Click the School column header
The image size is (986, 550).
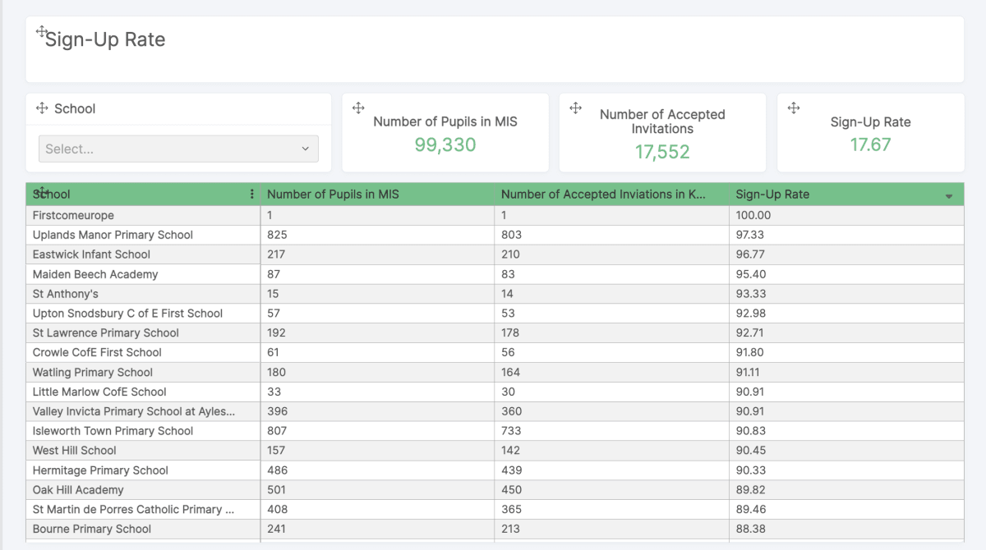point(123,195)
